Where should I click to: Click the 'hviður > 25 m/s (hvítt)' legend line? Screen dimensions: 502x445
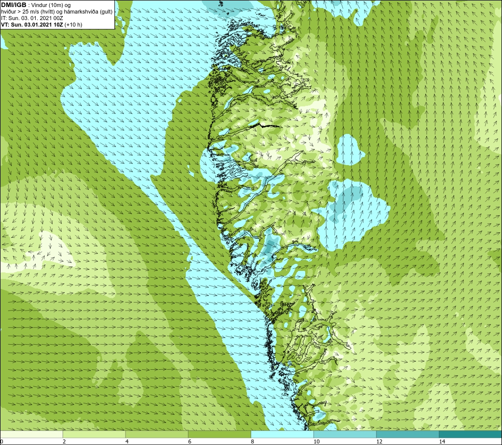tap(57, 12)
